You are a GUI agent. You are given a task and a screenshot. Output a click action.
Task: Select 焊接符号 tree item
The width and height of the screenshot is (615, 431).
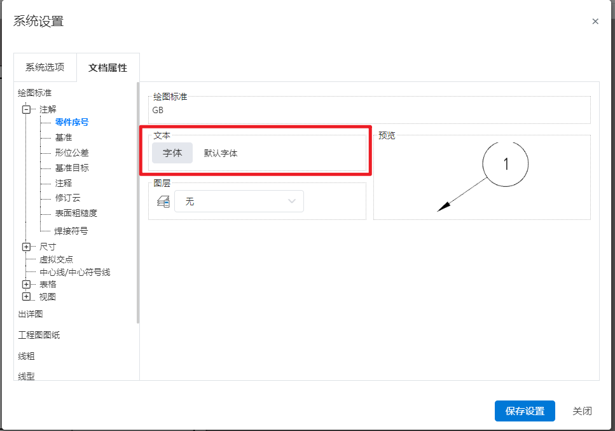(71, 231)
